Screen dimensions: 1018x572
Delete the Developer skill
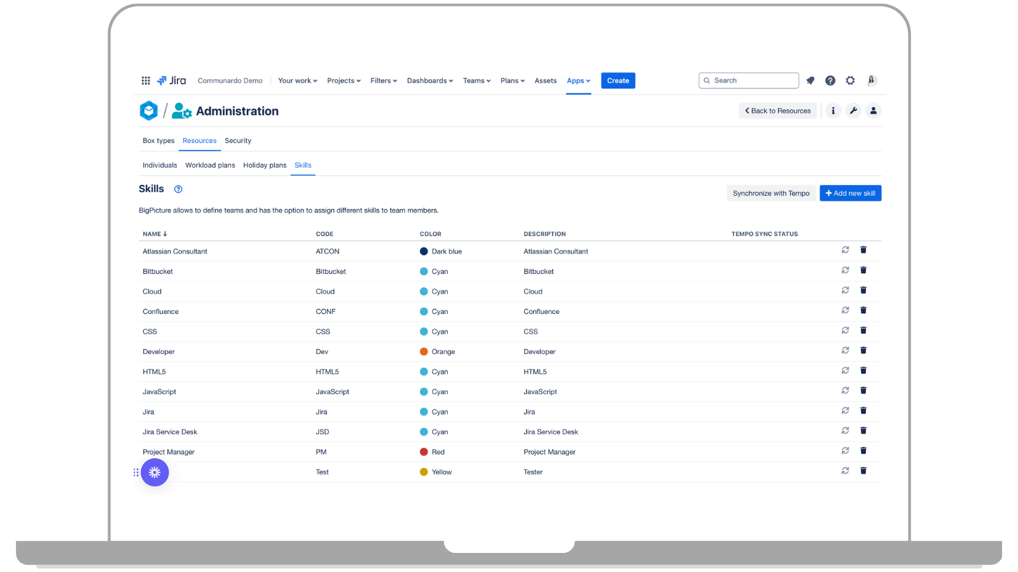[863, 350]
